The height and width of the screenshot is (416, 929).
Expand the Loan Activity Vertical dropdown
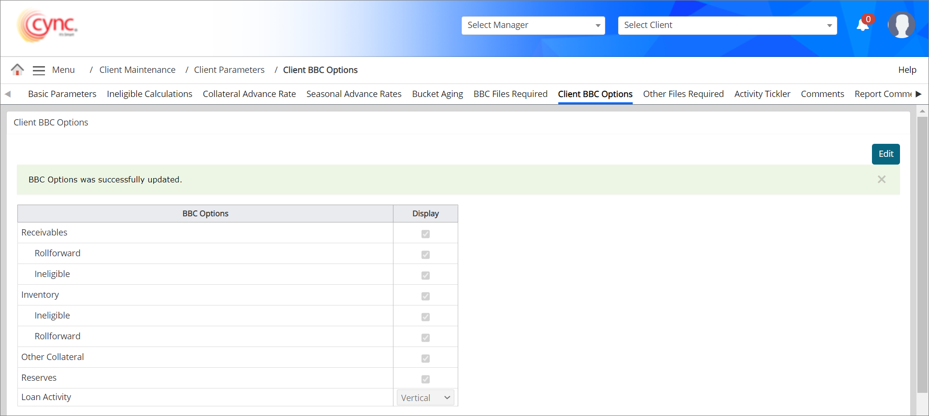click(425, 398)
